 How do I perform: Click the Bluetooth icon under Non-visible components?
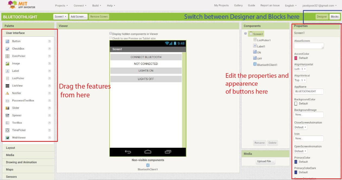click(x=148, y=165)
